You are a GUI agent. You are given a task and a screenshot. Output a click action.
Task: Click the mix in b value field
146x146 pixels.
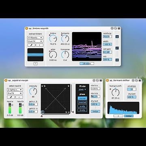[95, 97]
